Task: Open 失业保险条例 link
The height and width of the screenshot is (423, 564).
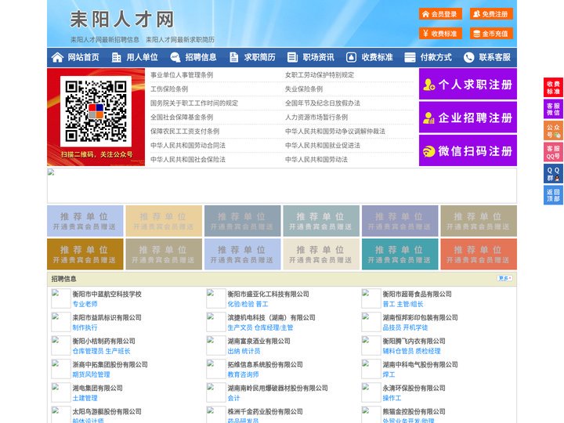Action: point(304,89)
